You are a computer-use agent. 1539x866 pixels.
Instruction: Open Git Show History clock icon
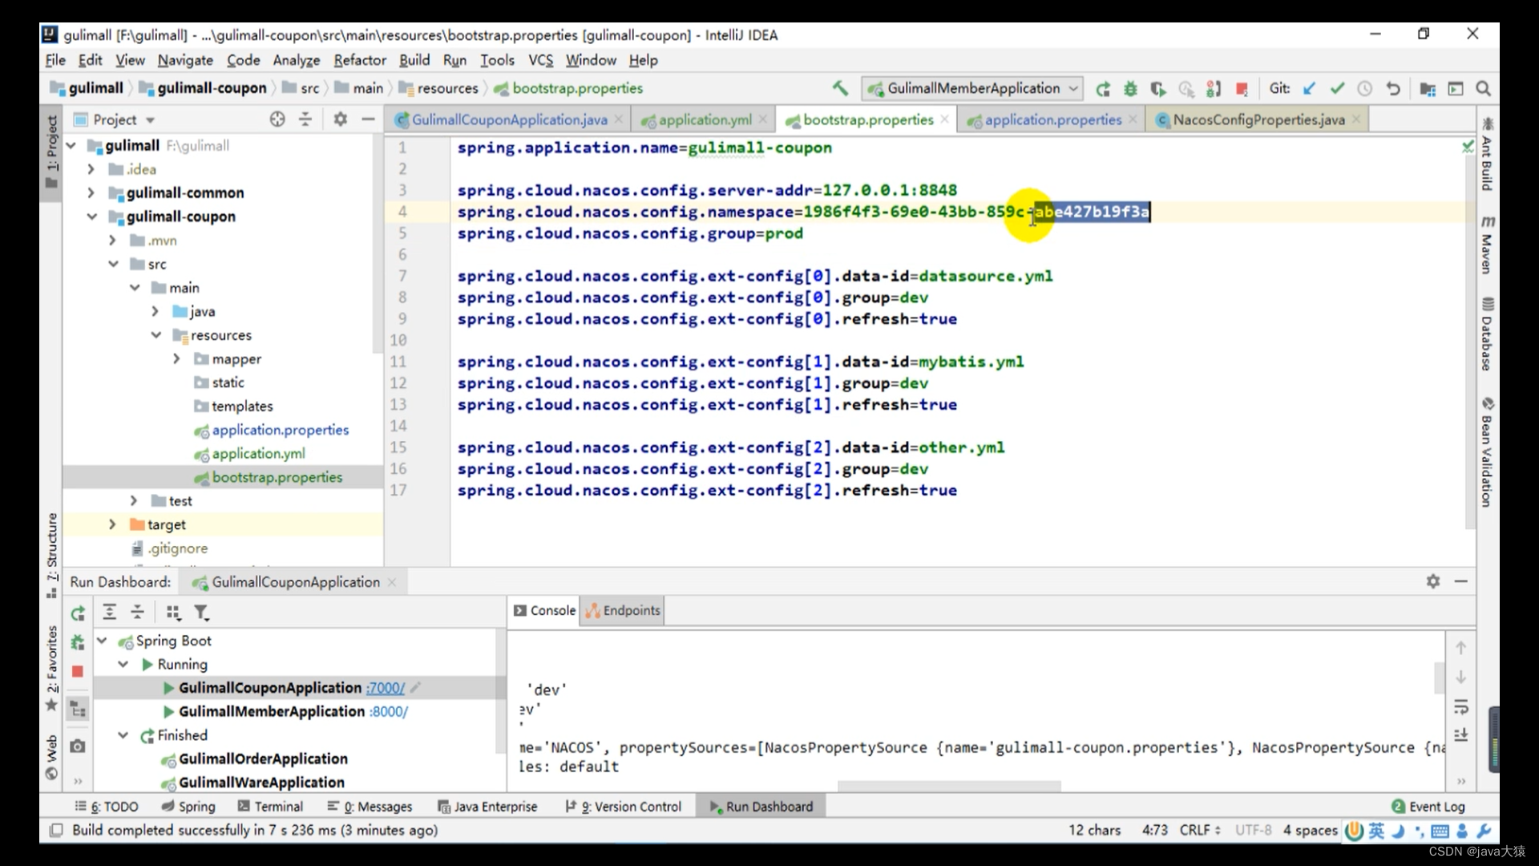pyautogui.click(x=1365, y=89)
